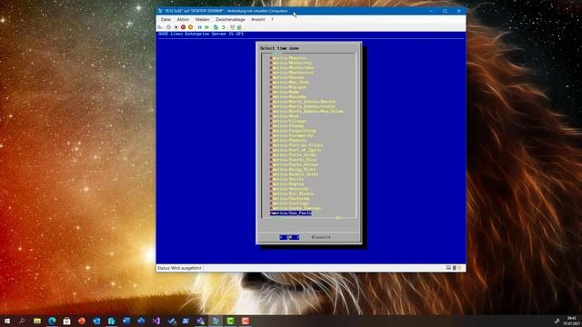The width and height of the screenshot is (582, 327).
Task: Click the orange Save State toolbar icon
Action: [190, 27]
